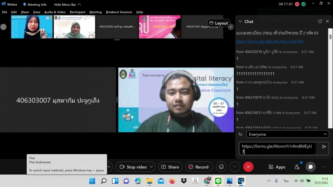The width and height of the screenshot is (333, 187).
Task: Open the forms.gle link in chat
Action: pos(270,41)
